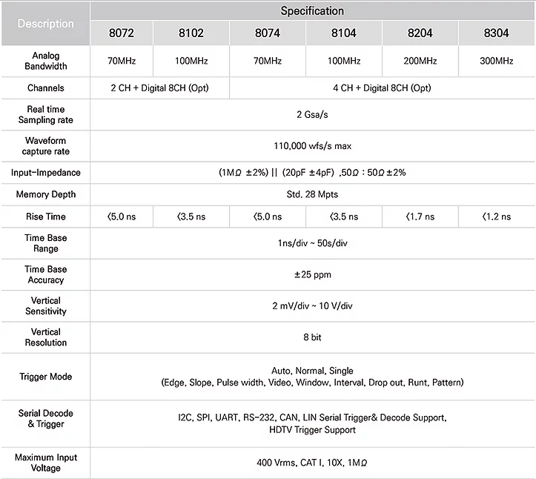The width and height of the screenshot is (536, 479).
Task: Click the <1.2 ns rise time value
Action: tap(496, 217)
